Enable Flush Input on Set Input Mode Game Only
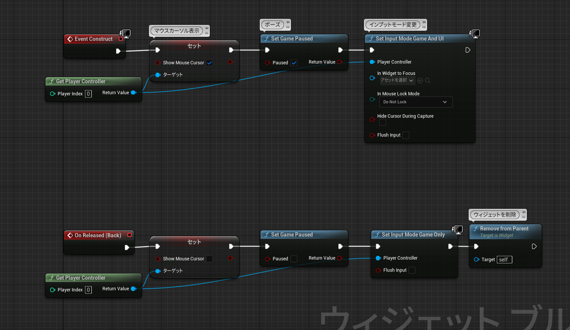Screen dimensions: 570x330 point(412,270)
